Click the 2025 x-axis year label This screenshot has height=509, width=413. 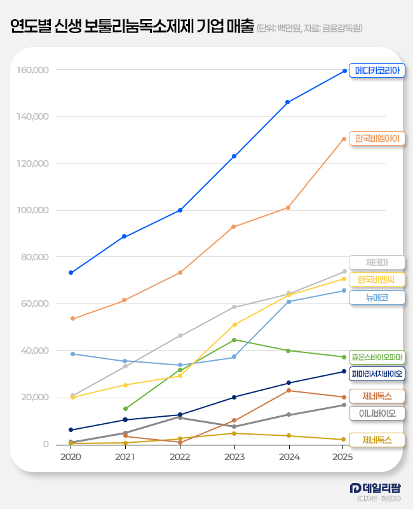click(343, 457)
